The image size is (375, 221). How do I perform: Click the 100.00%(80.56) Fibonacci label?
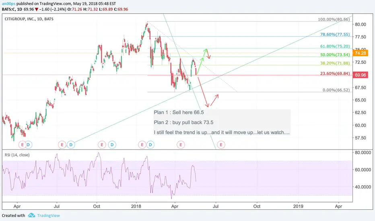(334, 19)
